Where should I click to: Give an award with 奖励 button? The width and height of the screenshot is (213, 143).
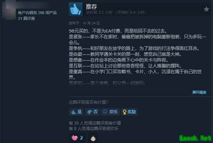(x=129, y=112)
